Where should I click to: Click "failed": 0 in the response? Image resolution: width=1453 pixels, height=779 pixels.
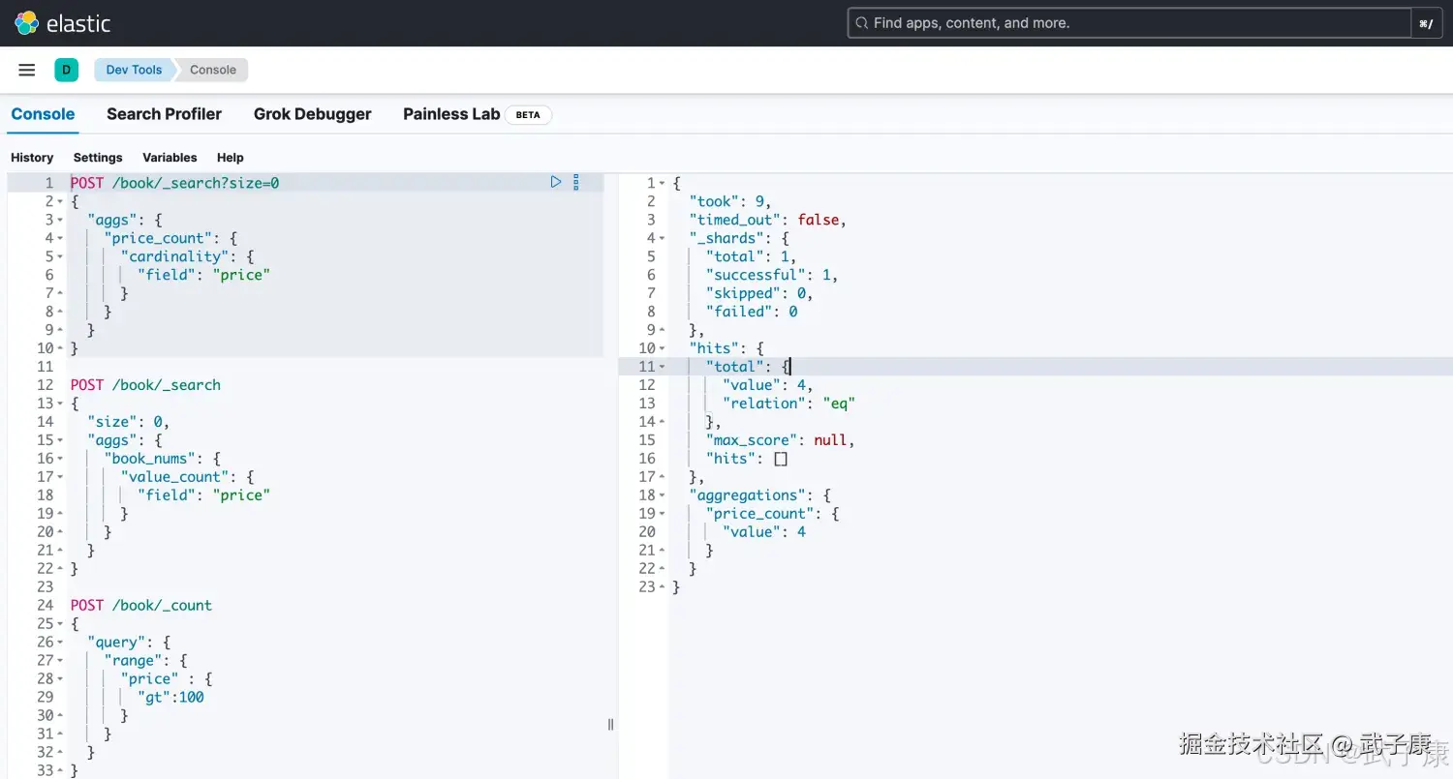752,312
